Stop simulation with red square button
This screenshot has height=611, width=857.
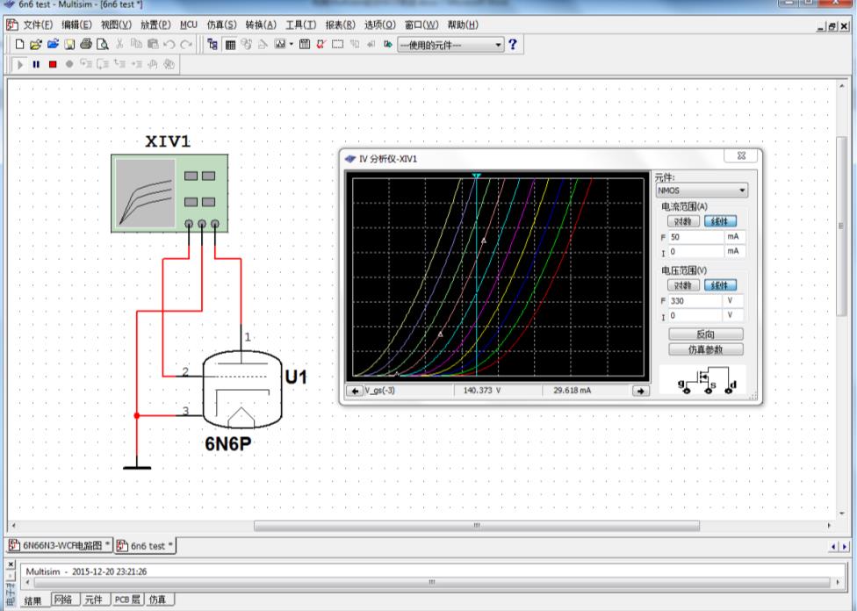(52, 64)
